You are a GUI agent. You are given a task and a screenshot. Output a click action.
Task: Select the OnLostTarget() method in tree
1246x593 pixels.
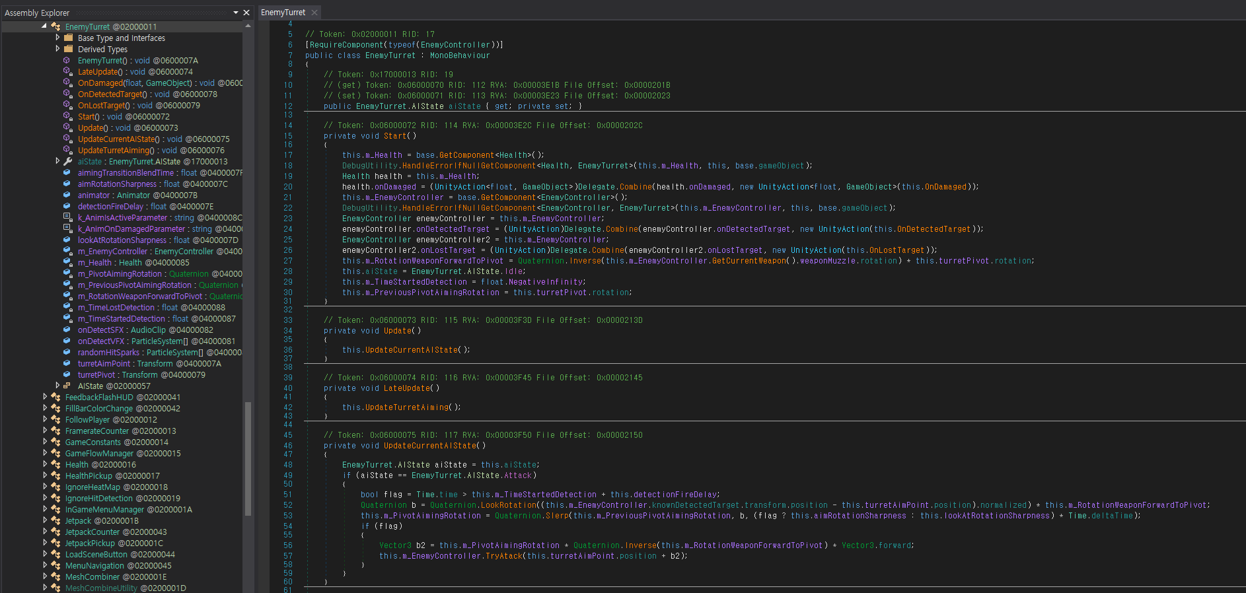(139, 105)
